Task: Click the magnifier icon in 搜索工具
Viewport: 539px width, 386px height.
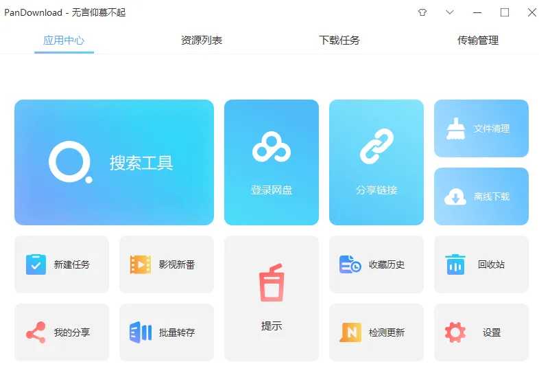Action: pos(71,162)
